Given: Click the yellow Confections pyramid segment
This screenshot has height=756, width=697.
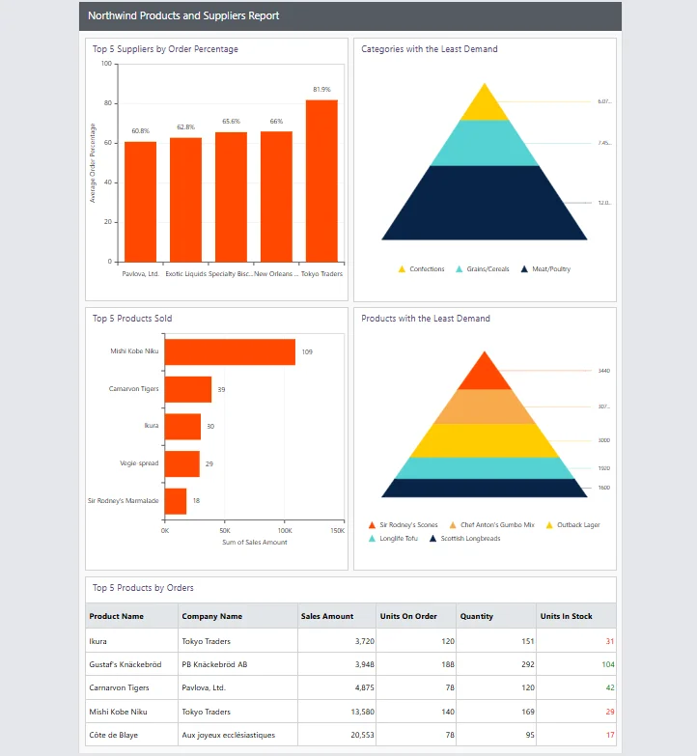Looking at the screenshot, I should click(x=485, y=107).
